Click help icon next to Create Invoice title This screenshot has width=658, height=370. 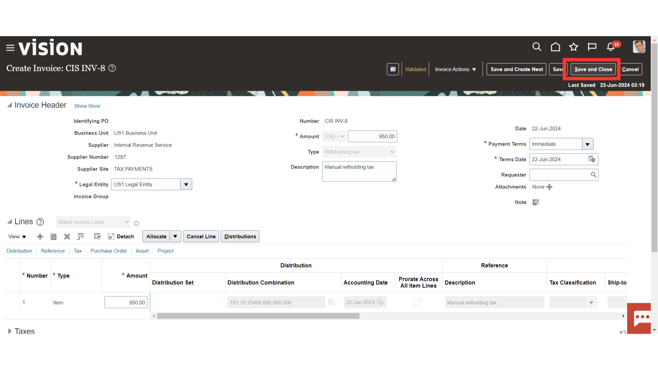click(x=112, y=68)
